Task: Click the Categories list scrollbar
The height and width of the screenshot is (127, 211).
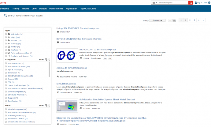Action: tap(49, 69)
